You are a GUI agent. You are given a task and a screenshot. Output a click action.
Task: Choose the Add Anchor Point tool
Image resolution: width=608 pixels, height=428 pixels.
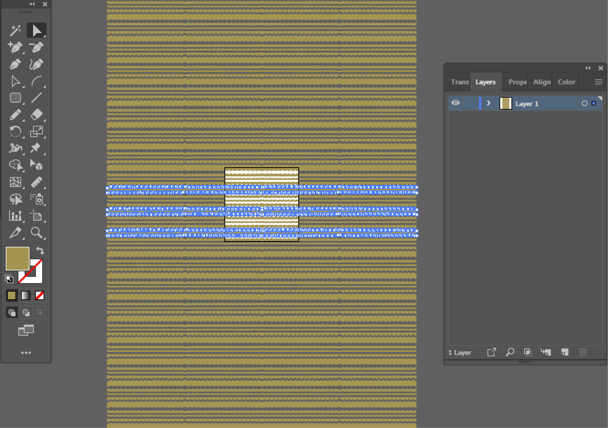pos(15,47)
